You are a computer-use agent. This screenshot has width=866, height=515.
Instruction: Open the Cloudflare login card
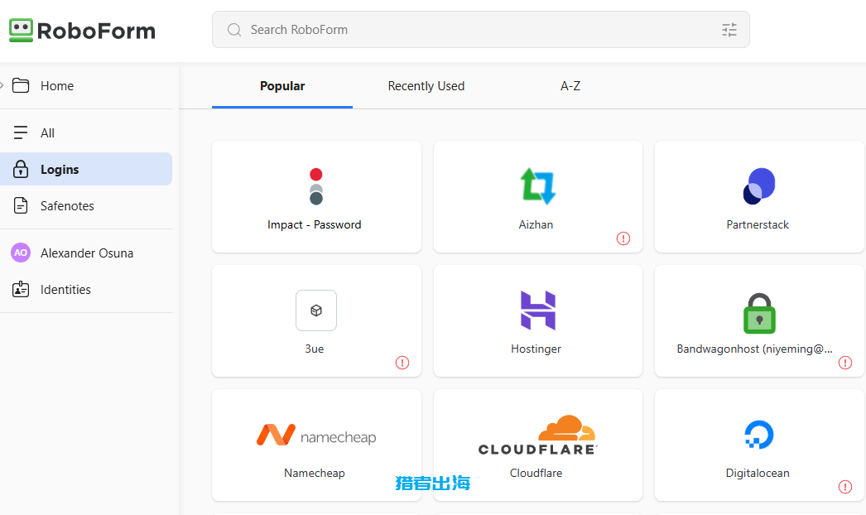(x=537, y=445)
